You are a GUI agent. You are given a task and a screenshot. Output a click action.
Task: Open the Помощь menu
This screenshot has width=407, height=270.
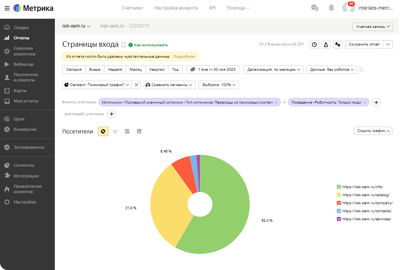point(238,8)
